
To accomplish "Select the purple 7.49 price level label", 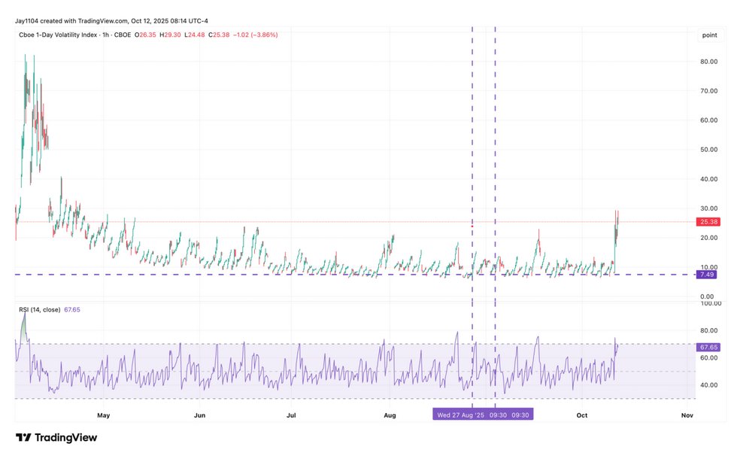I will [708, 275].
